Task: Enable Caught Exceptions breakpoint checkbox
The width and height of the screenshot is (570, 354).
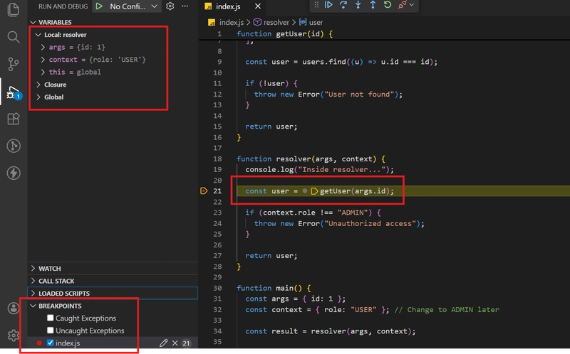Action: pyautogui.click(x=50, y=318)
